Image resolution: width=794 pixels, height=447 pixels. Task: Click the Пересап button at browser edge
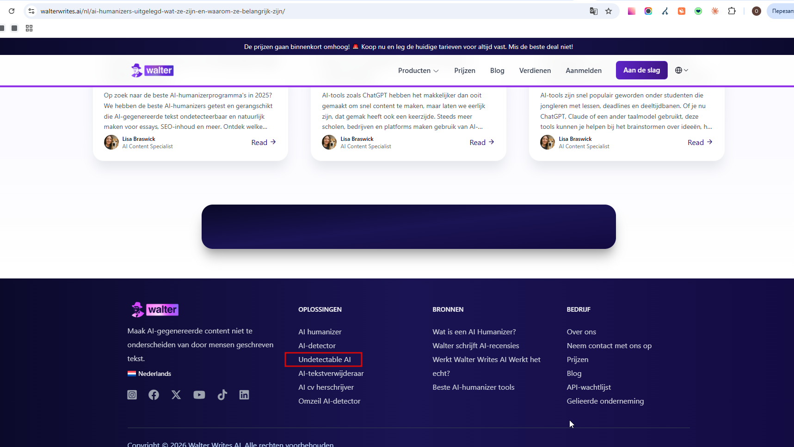pyautogui.click(x=782, y=11)
